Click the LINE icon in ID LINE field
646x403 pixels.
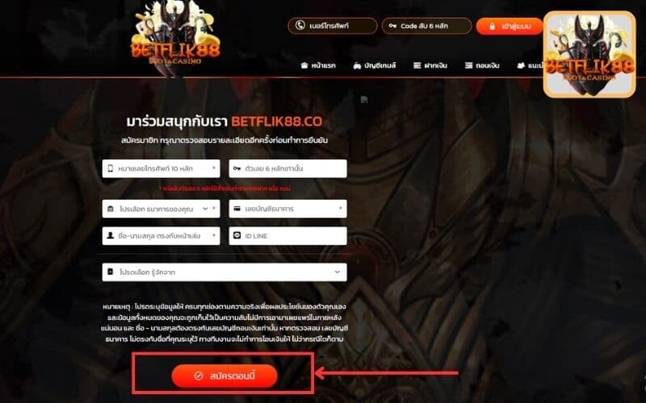click(237, 235)
